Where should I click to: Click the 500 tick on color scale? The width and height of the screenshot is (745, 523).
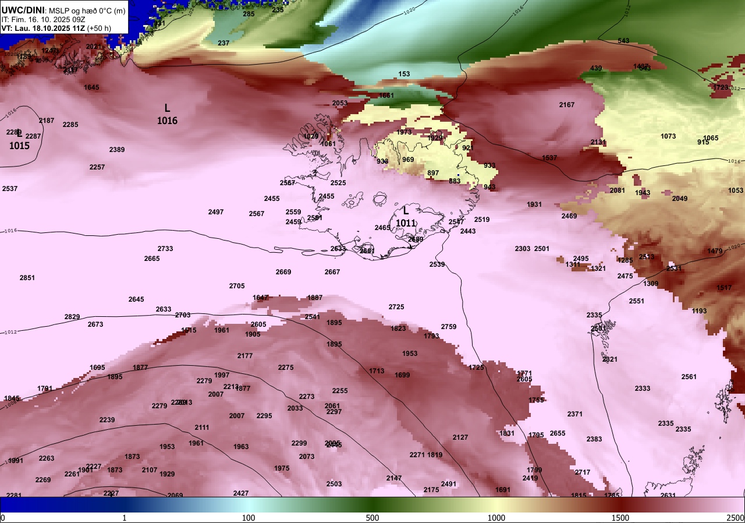[x=372, y=518]
